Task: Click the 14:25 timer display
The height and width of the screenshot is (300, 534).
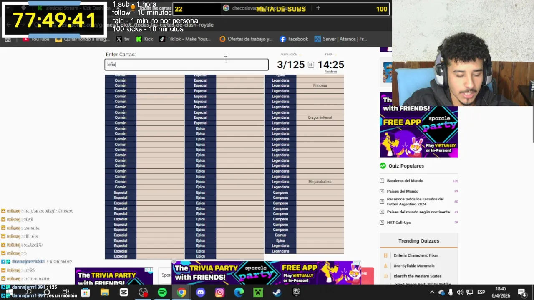Action: pyautogui.click(x=331, y=65)
